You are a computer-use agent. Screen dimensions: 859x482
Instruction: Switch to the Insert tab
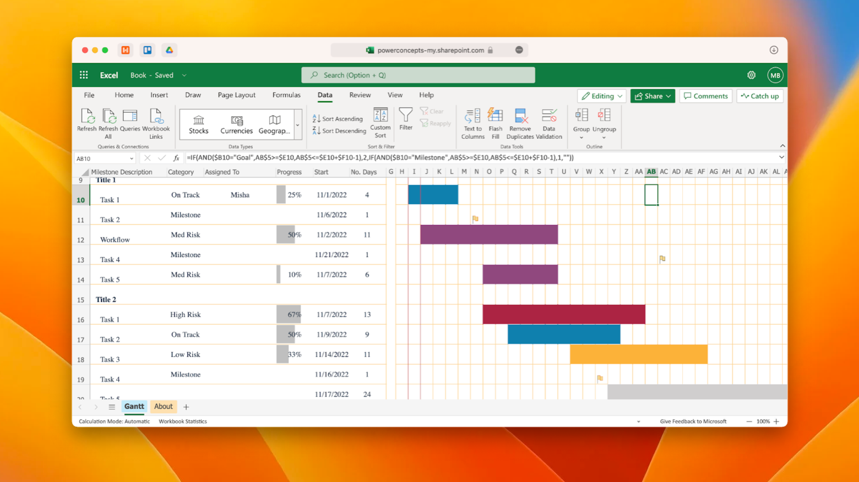coord(159,95)
